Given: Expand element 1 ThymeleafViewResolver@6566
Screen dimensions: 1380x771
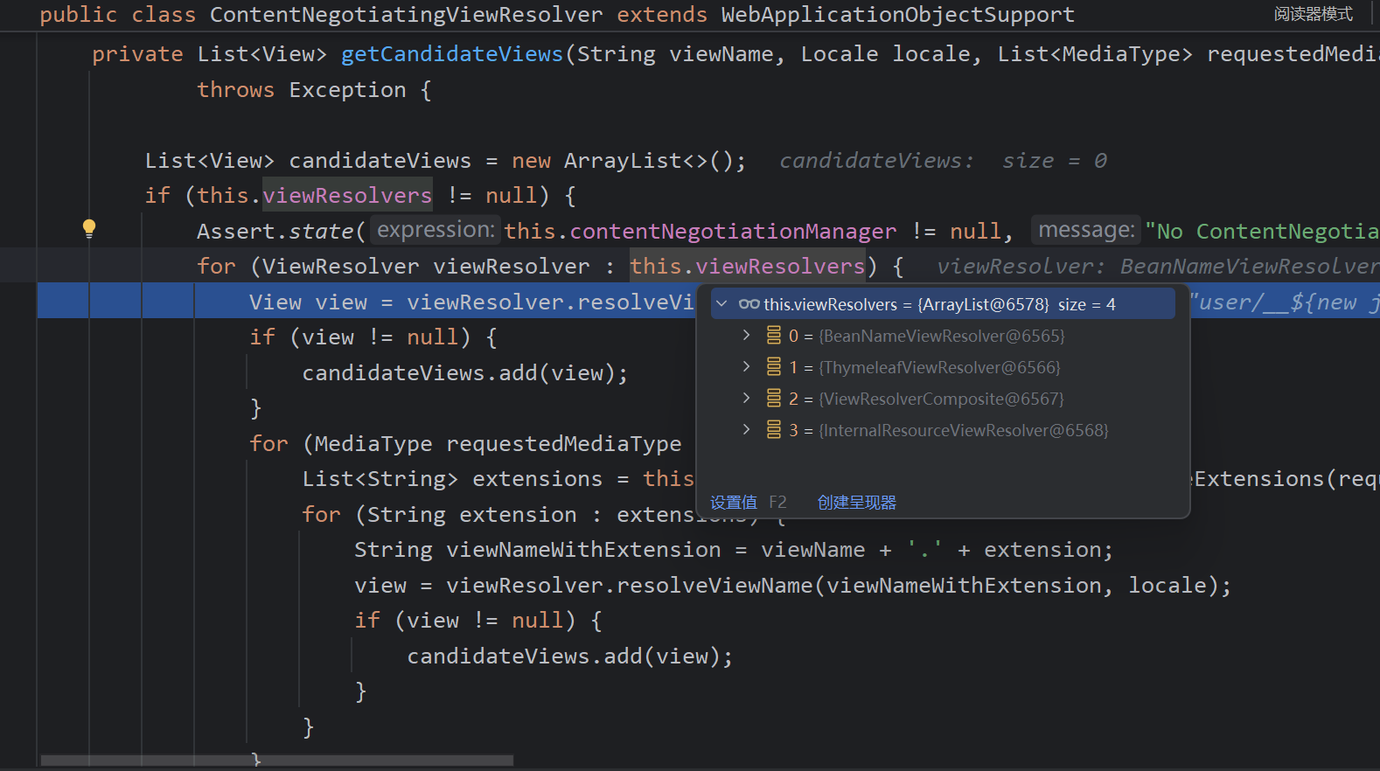Looking at the screenshot, I should coord(746,367).
